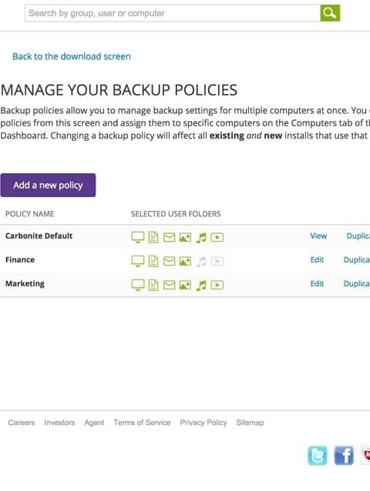Open the Facebook social icon

344,456
